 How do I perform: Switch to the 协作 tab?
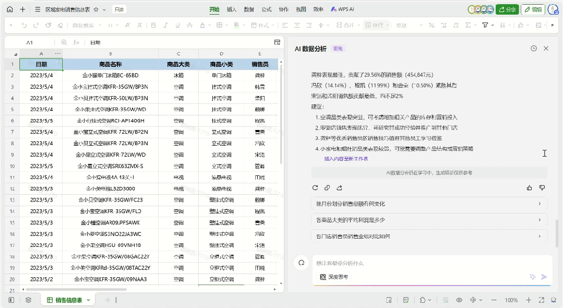click(x=284, y=9)
